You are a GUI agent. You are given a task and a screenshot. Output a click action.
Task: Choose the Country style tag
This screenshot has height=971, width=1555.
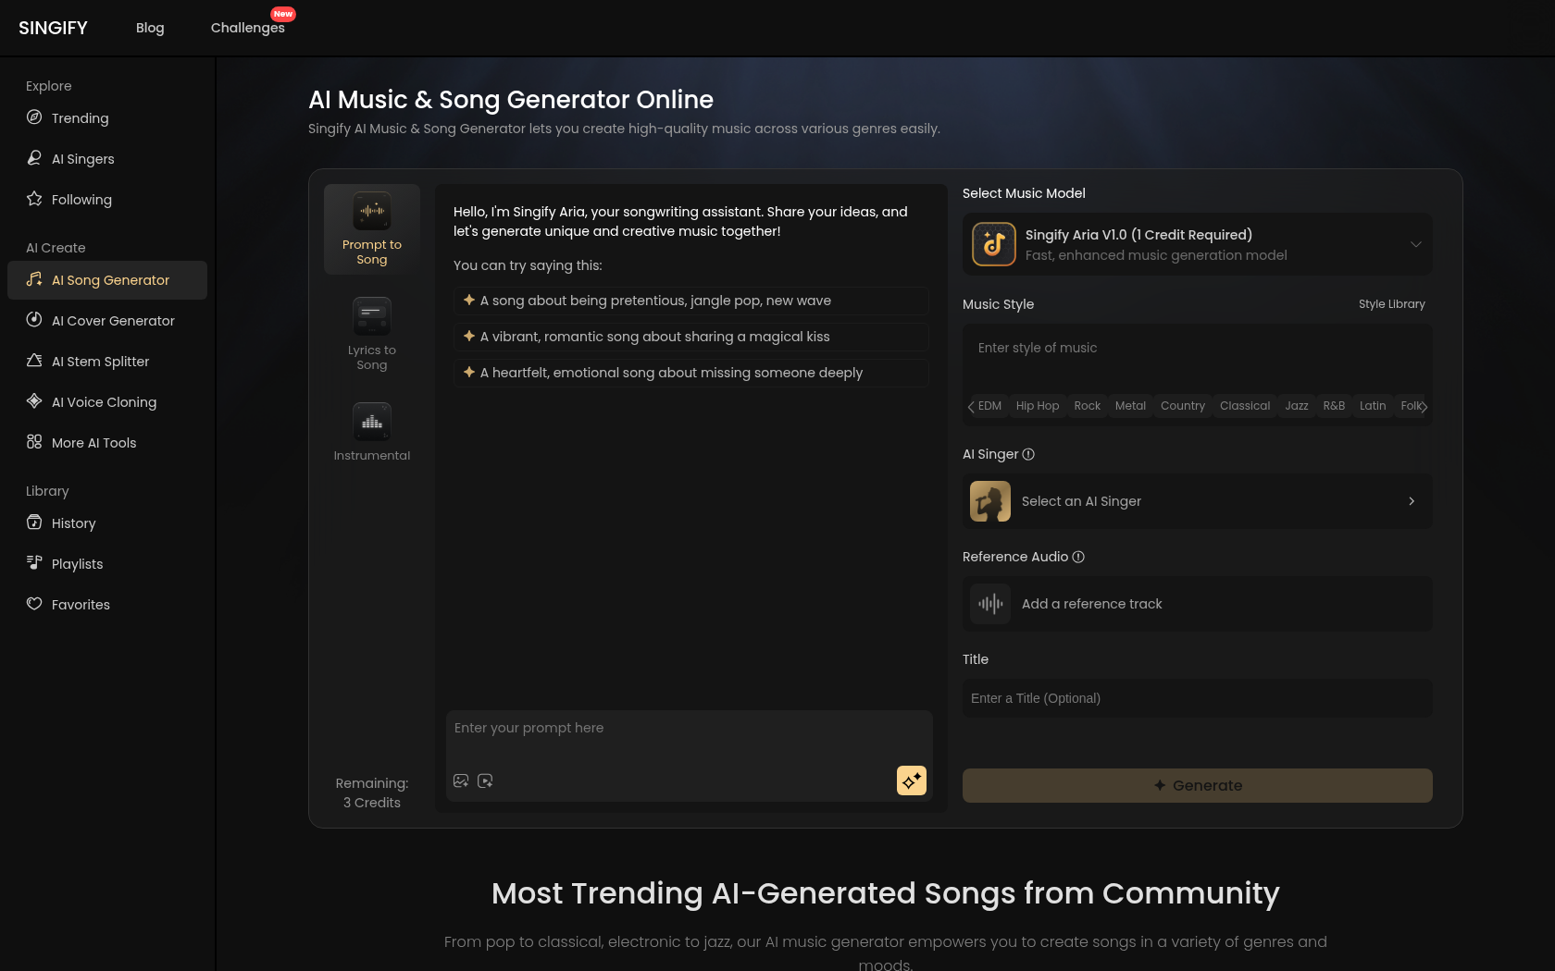click(1183, 406)
